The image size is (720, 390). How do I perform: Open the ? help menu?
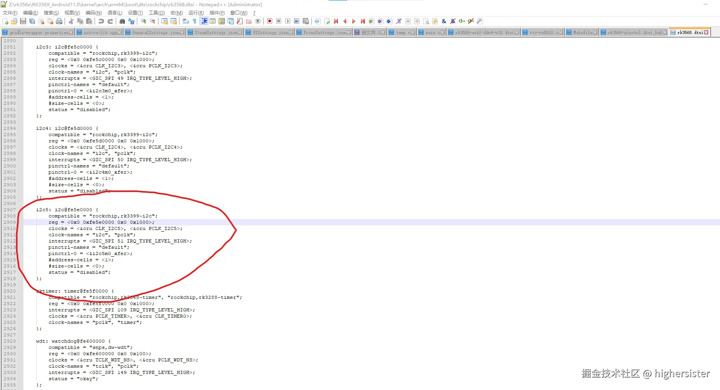pos(254,13)
